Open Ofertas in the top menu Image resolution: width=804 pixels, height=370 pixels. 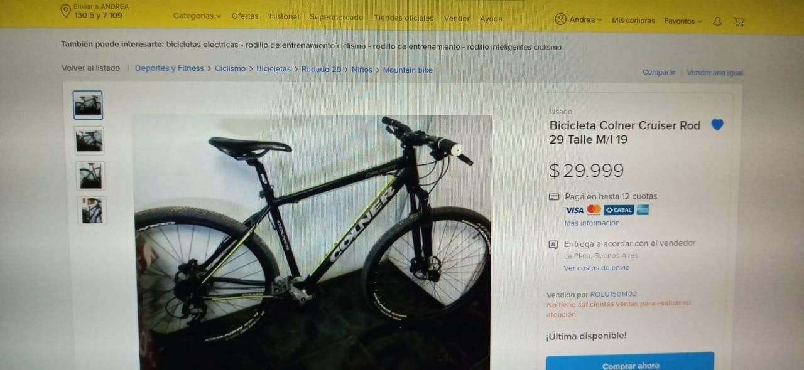(245, 16)
